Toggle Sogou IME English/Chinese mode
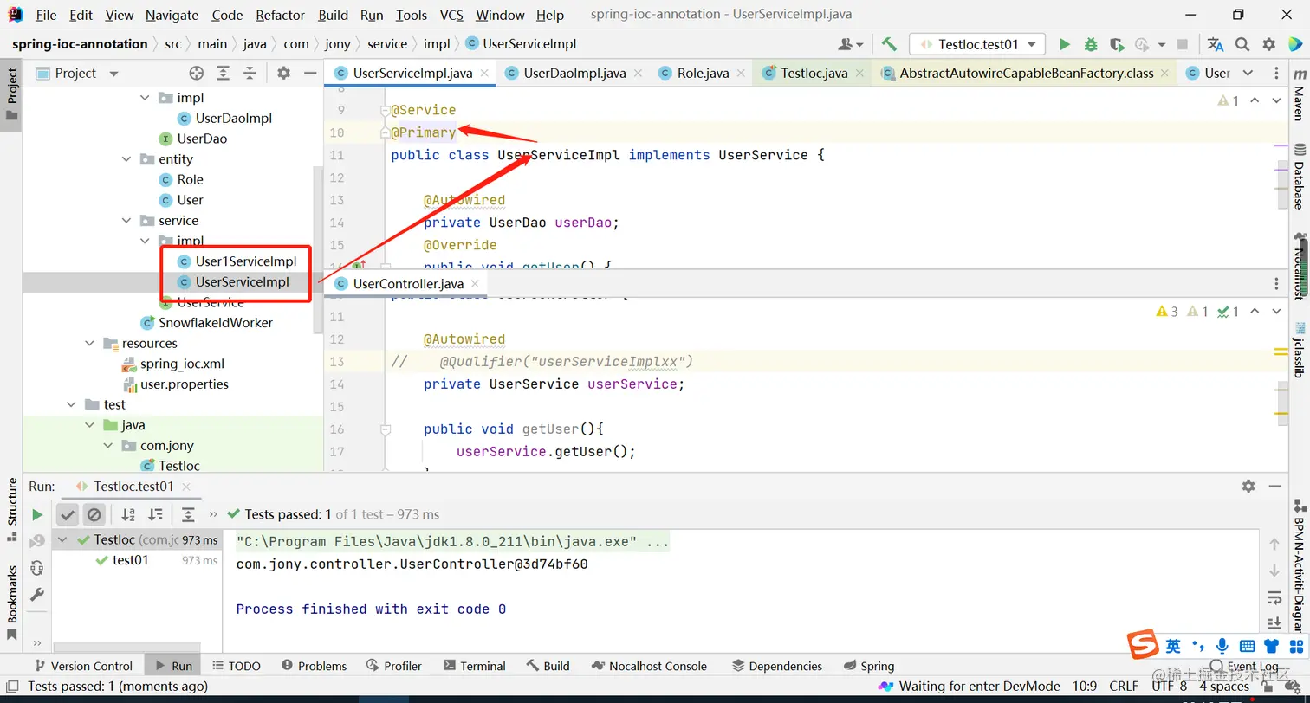This screenshot has height=703, width=1310. tap(1173, 646)
